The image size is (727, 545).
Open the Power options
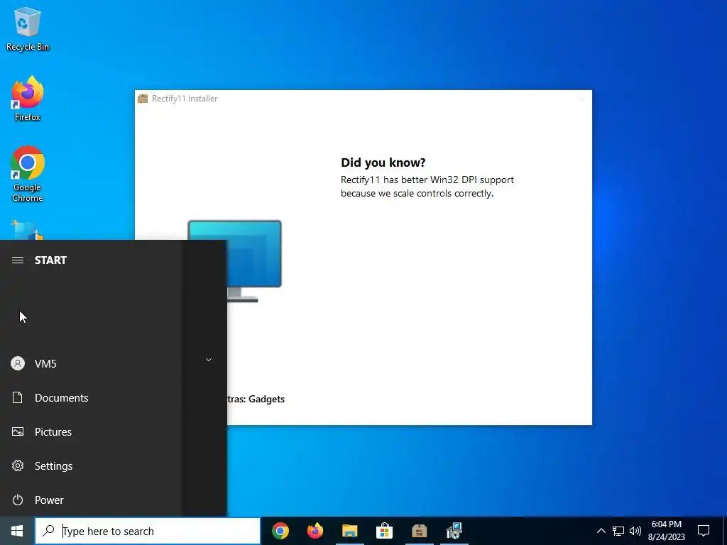pyautogui.click(x=90, y=500)
